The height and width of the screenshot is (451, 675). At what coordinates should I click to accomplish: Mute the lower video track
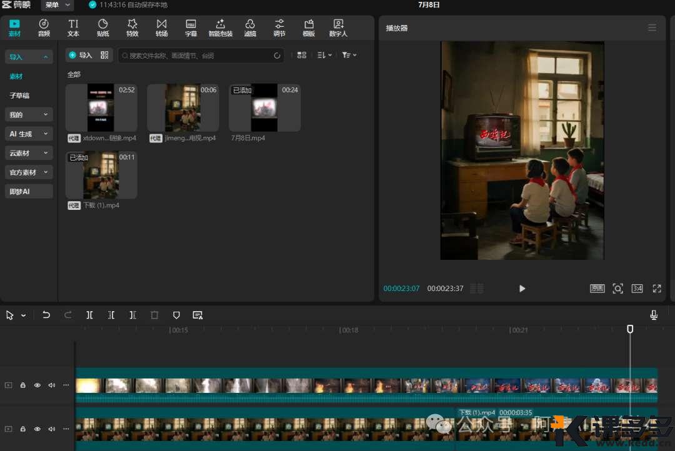tap(52, 429)
